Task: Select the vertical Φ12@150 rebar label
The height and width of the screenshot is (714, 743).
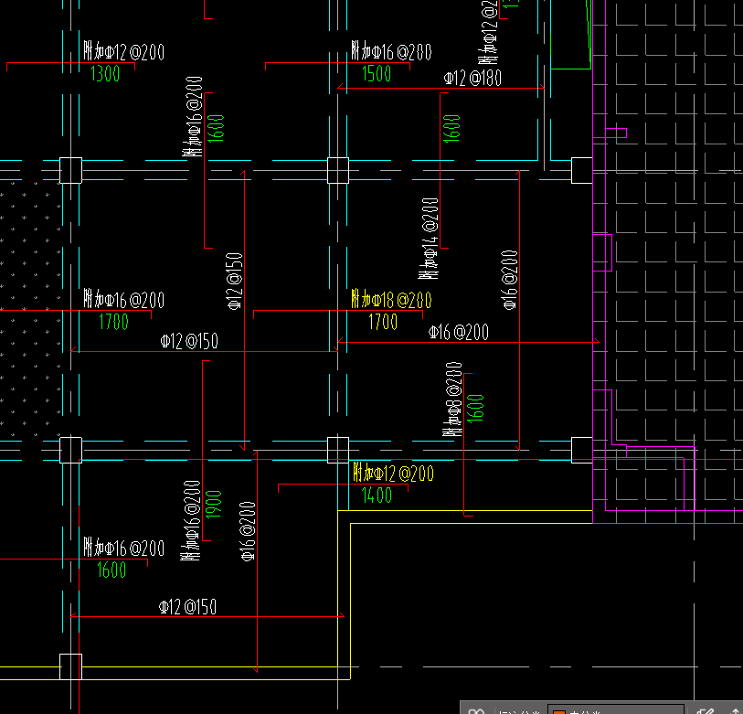Action: (235, 282)
